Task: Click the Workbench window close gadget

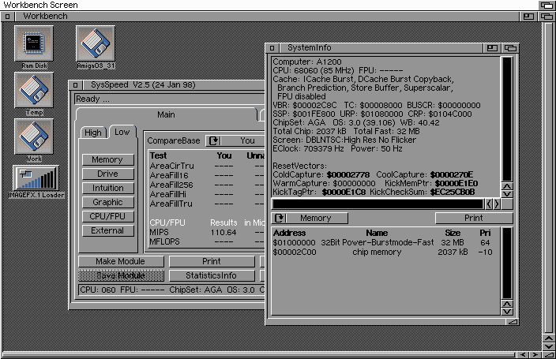Action: tap(7, 17)
